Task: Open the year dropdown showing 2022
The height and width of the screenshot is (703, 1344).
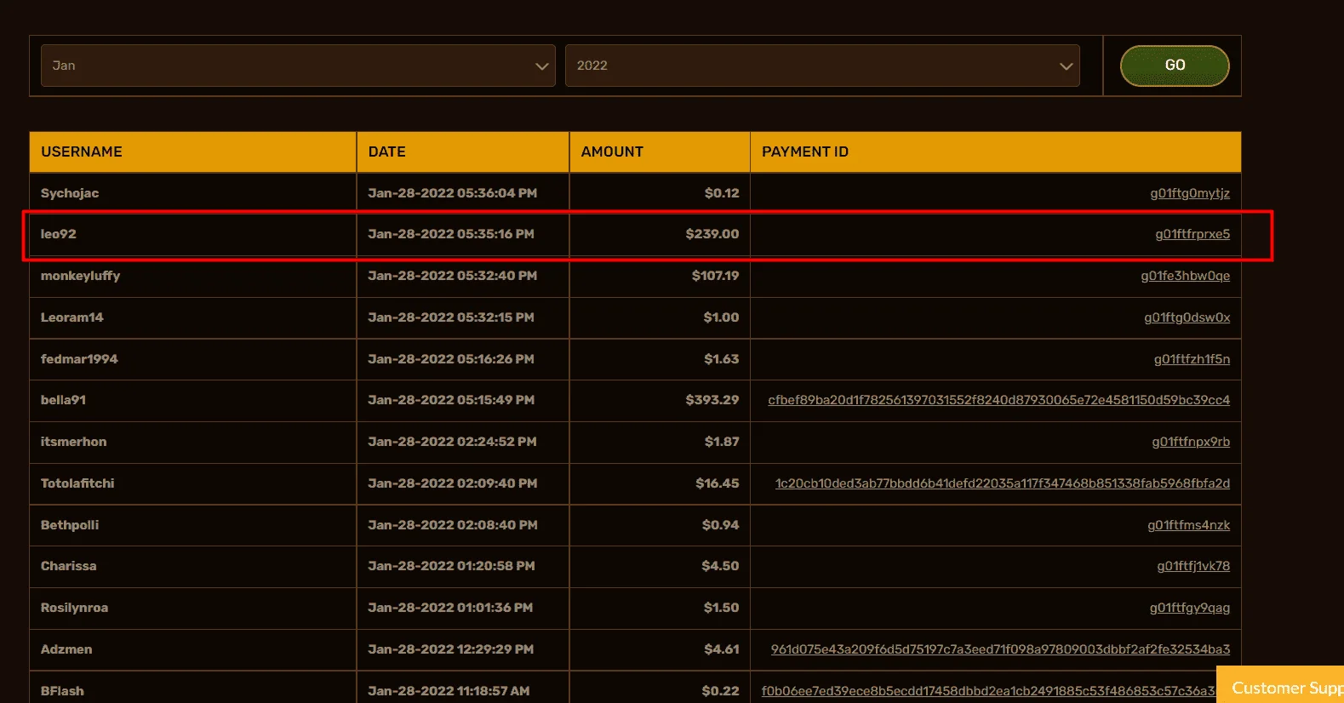Action: coord(822,66)
